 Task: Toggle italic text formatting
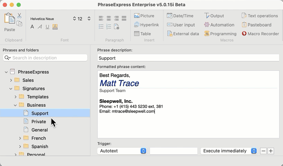(x=40, y=27)
